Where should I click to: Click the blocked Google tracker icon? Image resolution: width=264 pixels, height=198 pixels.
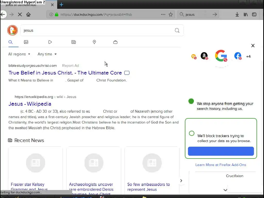coord(221,56)
